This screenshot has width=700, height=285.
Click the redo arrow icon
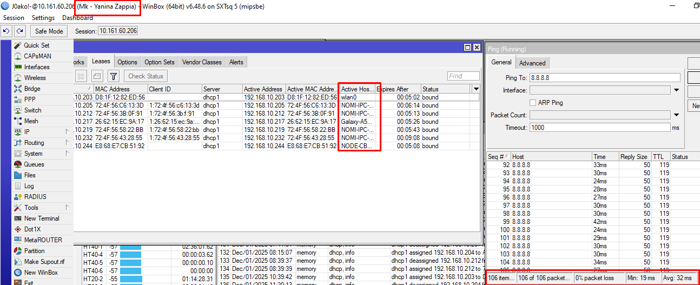click(x=19, y=31)
